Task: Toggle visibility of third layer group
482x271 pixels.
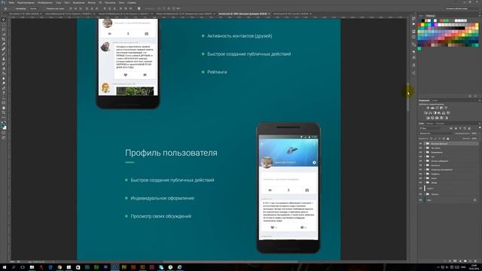Action: [x=420, y=152]
